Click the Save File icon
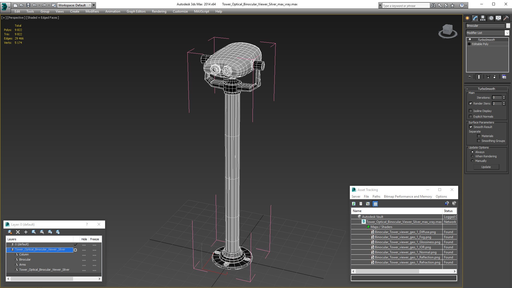Screen dimensions: 512x288 [28, 5]
